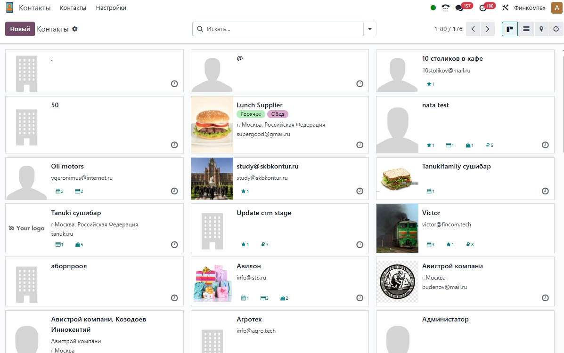This screenshot has height=353, width=564.
Task: Click the green online status indicator
Action: tap(433, 8)
